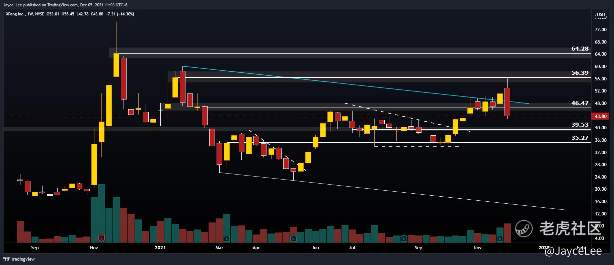The height and width of the screenshot is (265, 614).
Task: Click the 20.00 price axis tick
Action: click(x=601, y=189)
